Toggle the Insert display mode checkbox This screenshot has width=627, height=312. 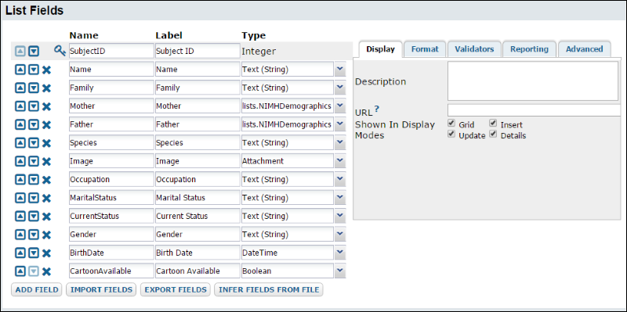(x=493, y=124)
